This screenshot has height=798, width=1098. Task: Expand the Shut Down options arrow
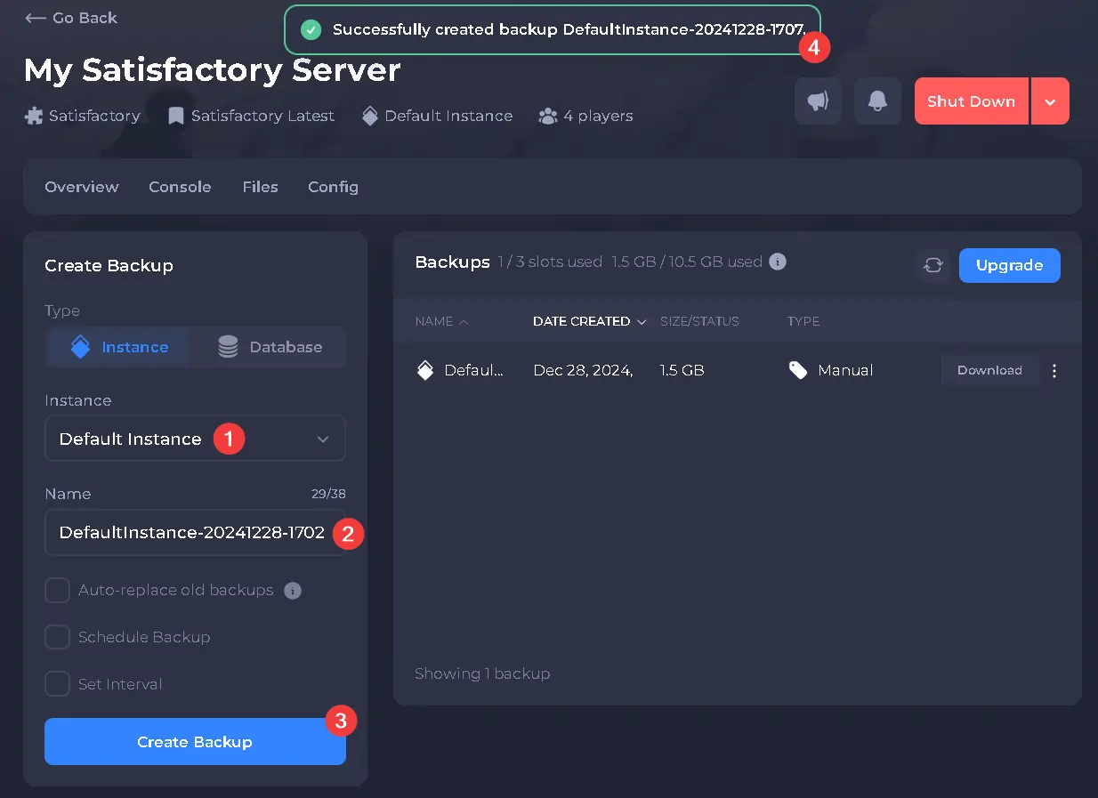(x=1051, y=101)
